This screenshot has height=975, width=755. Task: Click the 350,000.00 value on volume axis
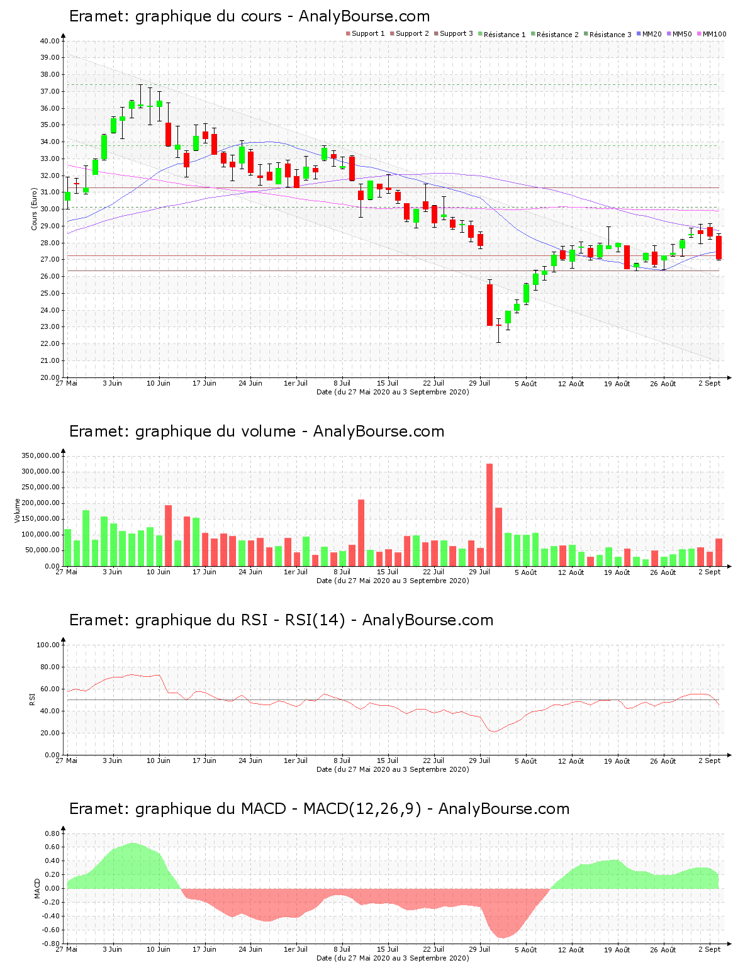click(x=41, y=455)
